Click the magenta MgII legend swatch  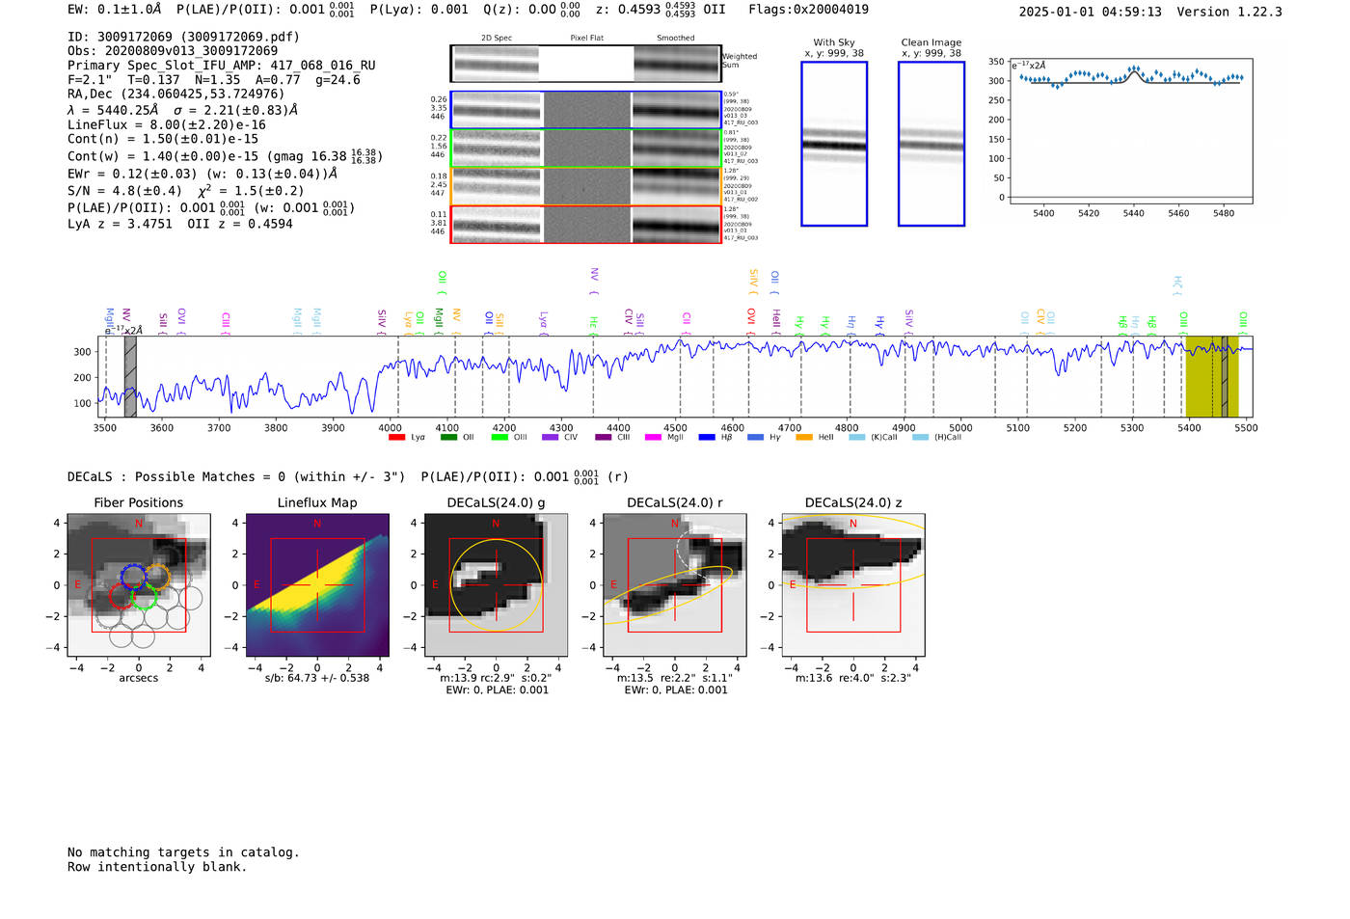pos(654,438)
